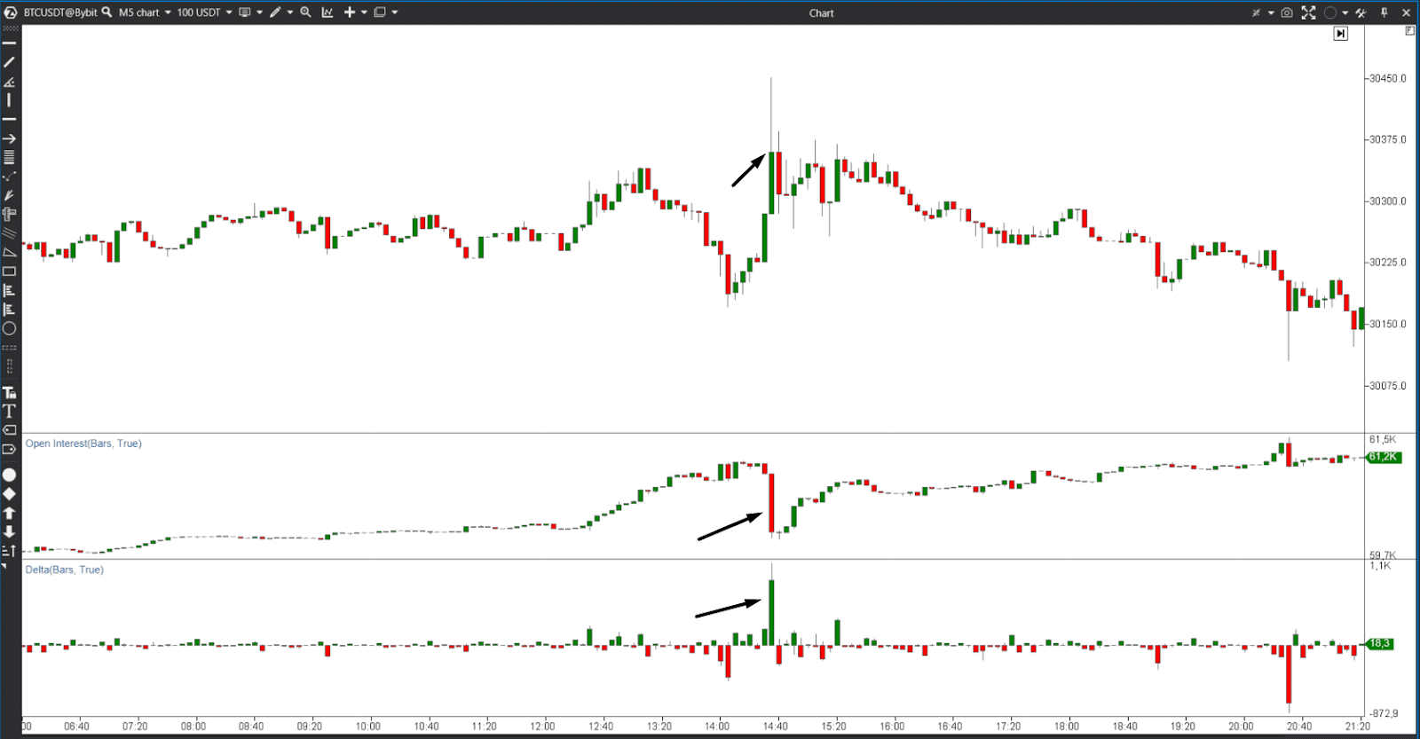Select the filled text label tool
Image resolution: width=1420 pixels, height=739 pixels.
tap(9, 392)
